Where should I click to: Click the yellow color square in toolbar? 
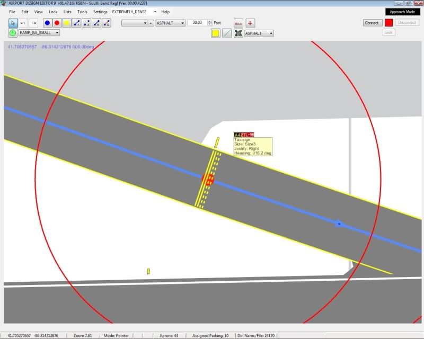click(x=216, y=33)
